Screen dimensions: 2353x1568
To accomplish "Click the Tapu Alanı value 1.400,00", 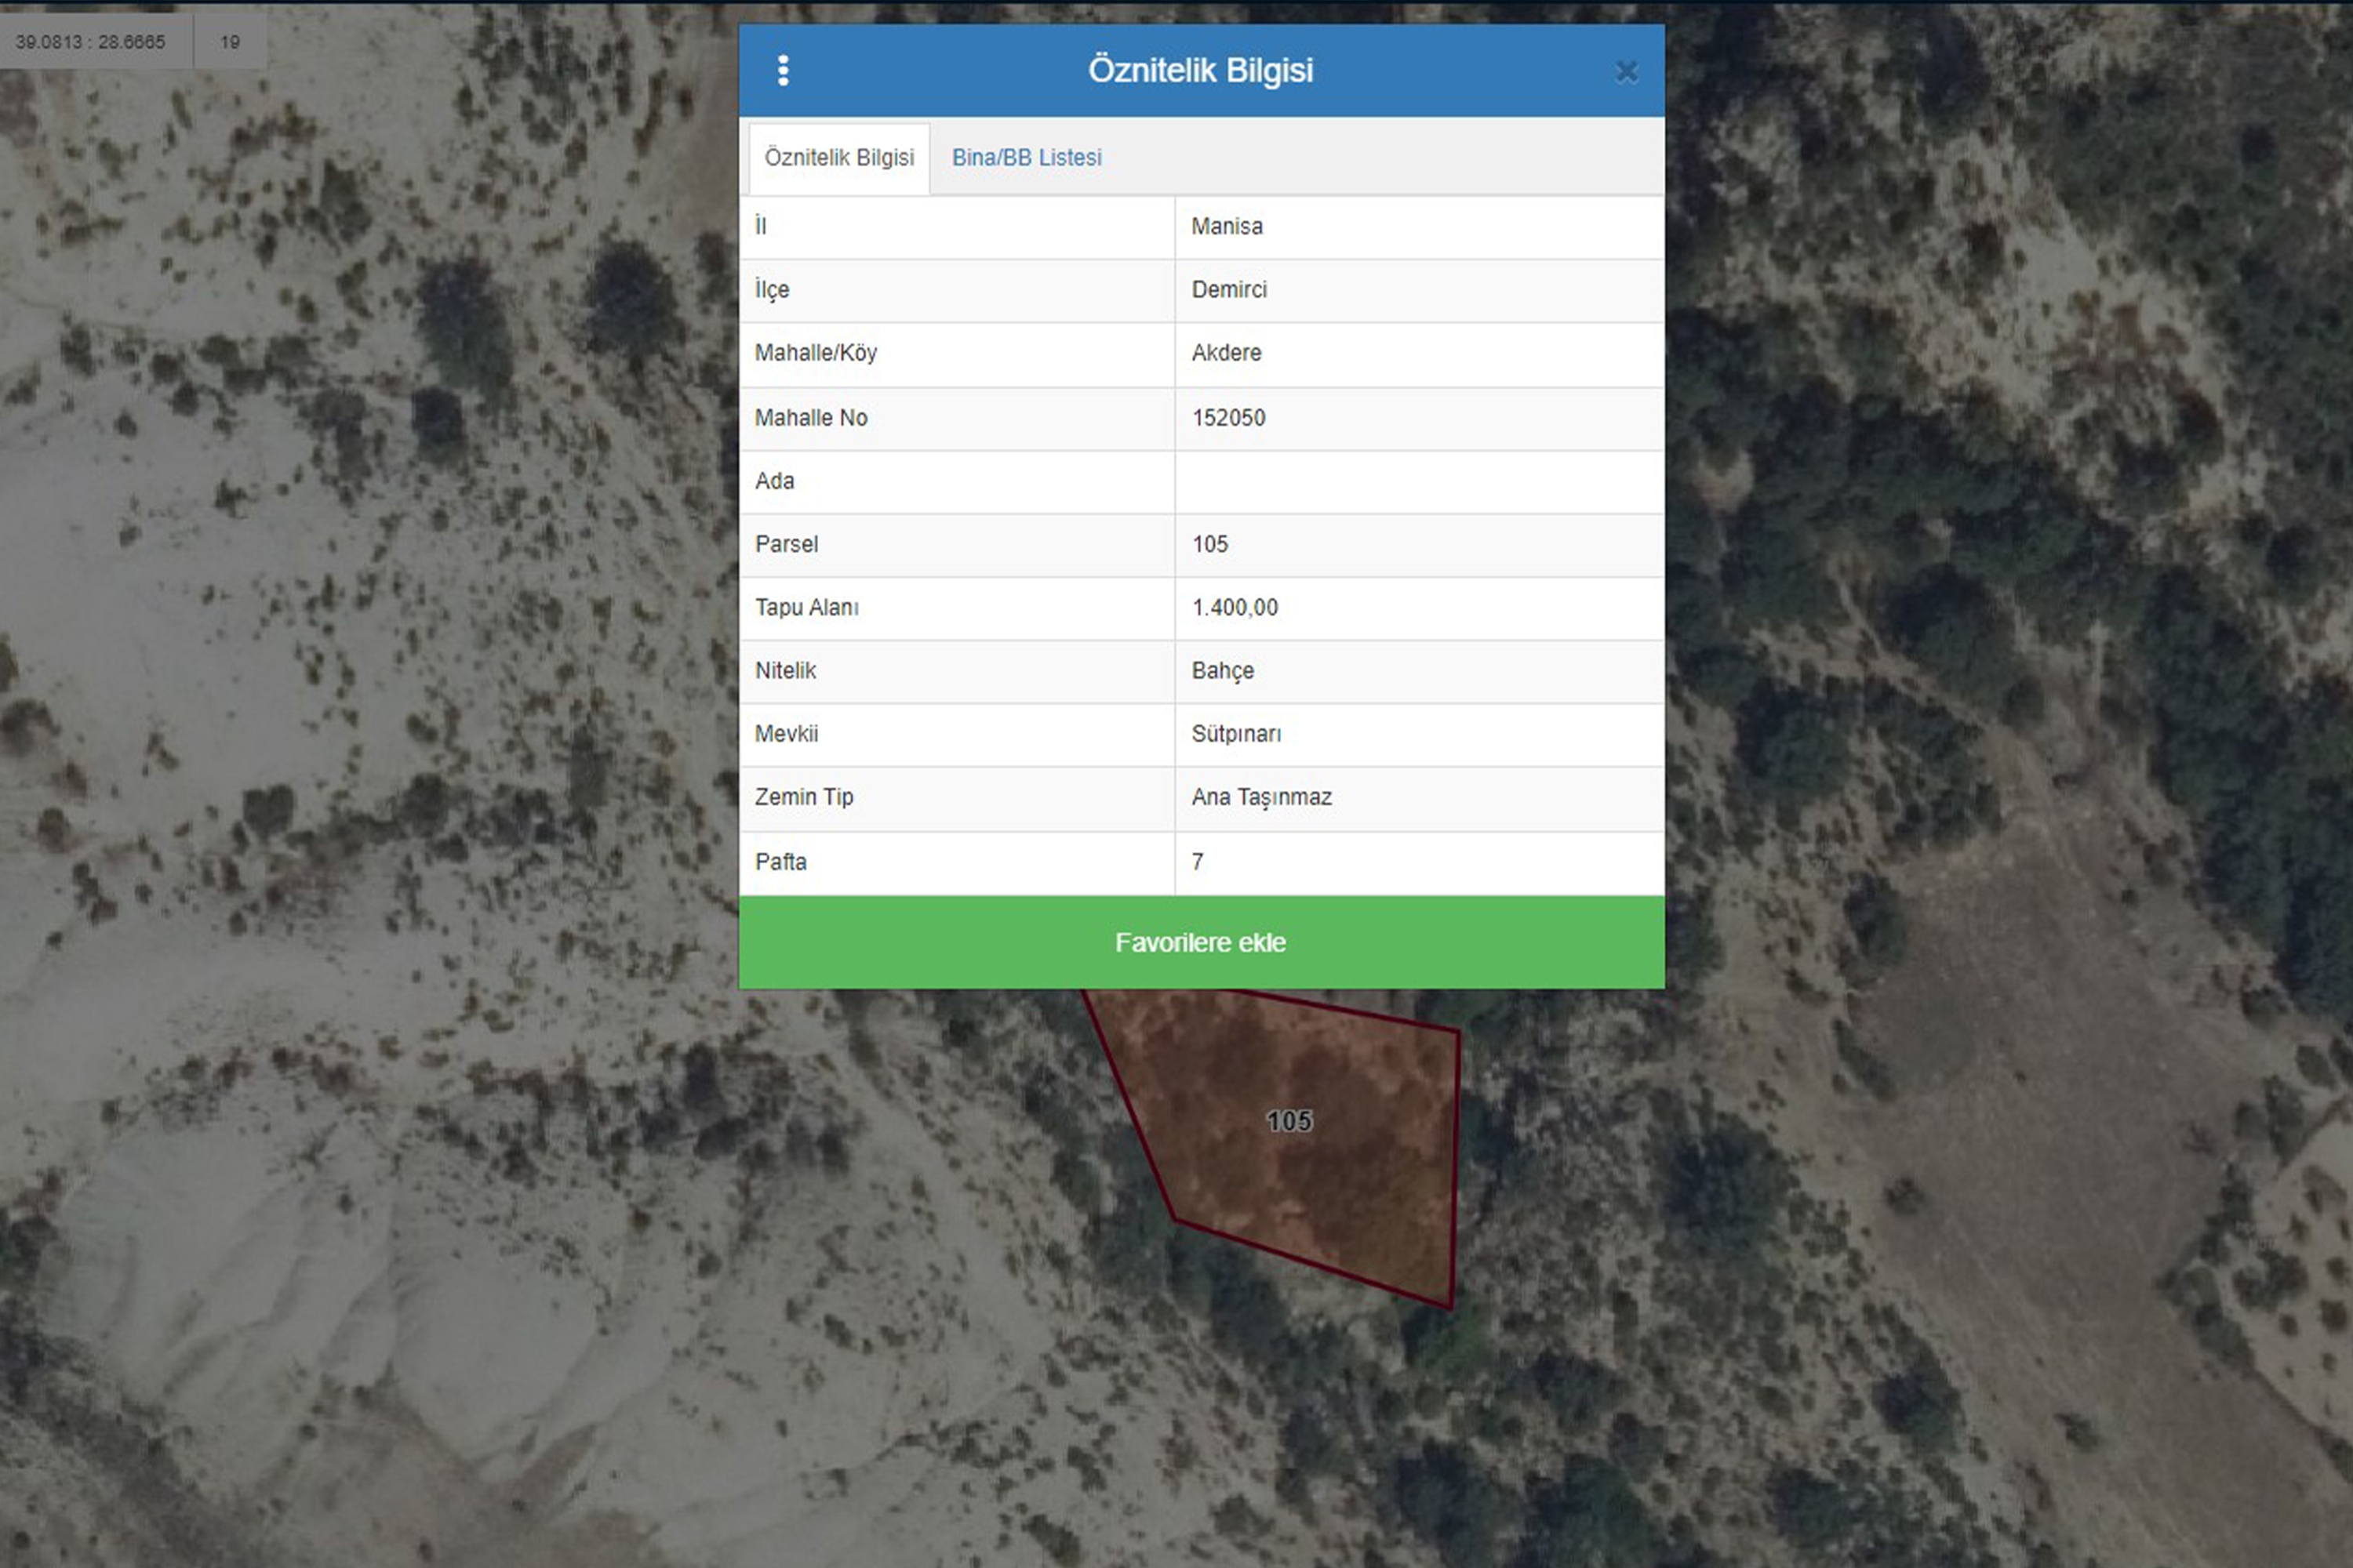I will click(x=1235, y=608).
